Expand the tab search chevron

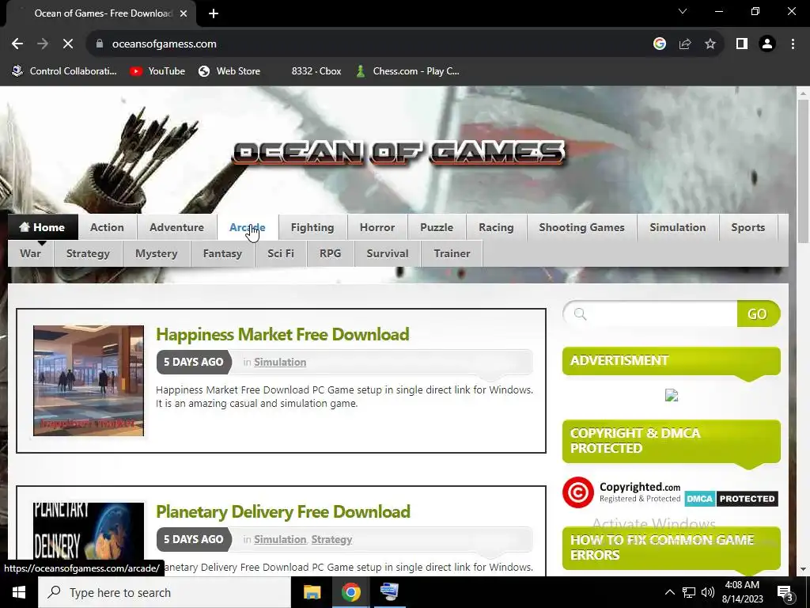(x=683, y=11)
